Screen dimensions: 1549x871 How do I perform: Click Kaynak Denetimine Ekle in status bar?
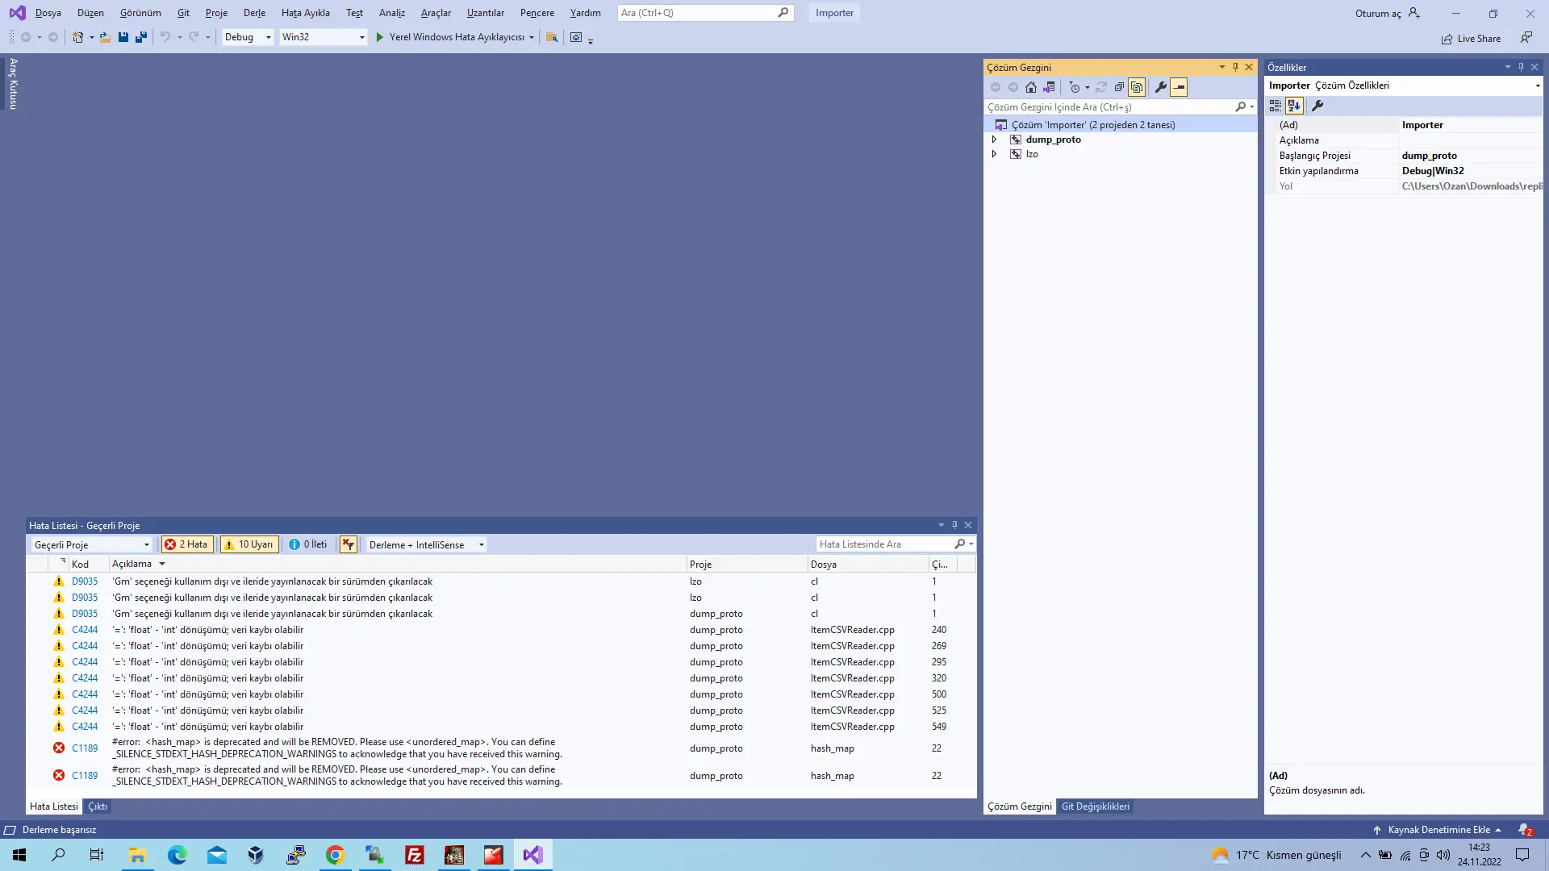[1438, 830]
